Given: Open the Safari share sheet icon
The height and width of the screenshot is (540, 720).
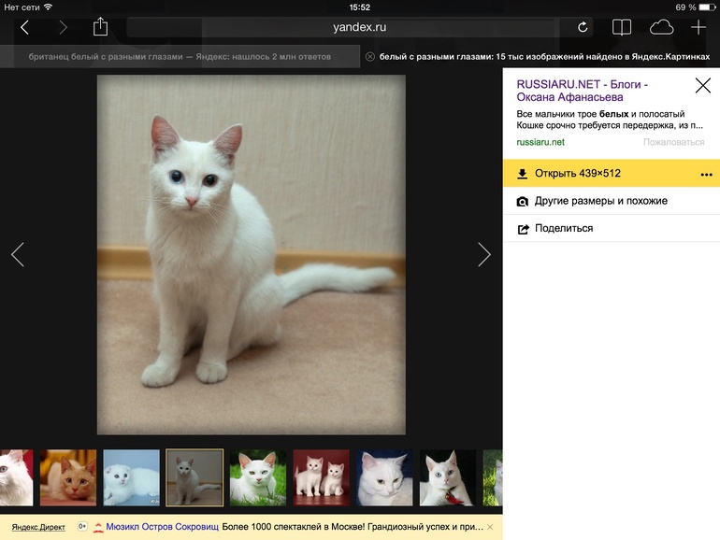Looking at the screenshot, I should [x=100, y=27].
